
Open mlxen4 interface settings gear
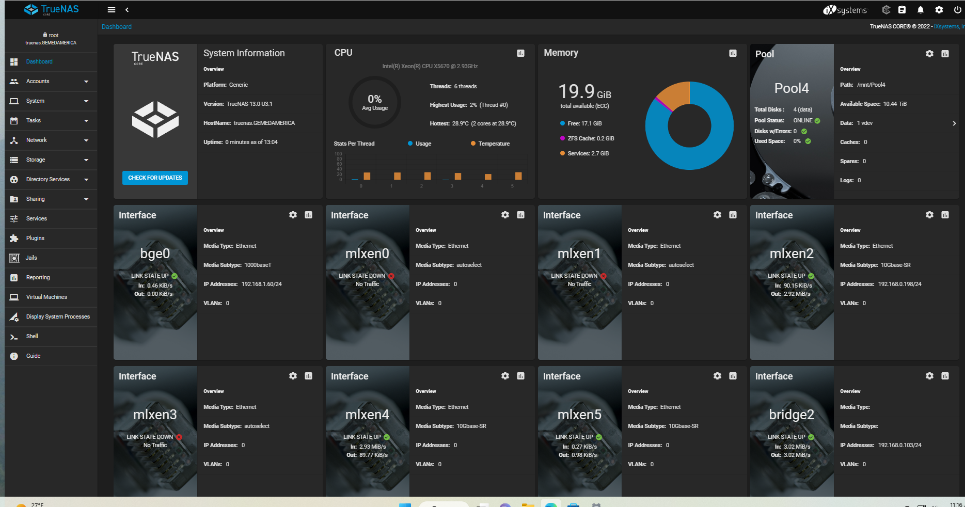pyautogui.click(x=505, y=376)
